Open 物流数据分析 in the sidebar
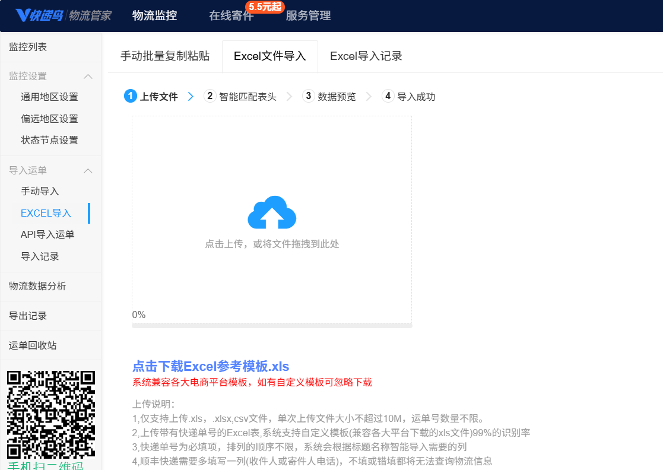Screen dimensions: 663x470 37,286
